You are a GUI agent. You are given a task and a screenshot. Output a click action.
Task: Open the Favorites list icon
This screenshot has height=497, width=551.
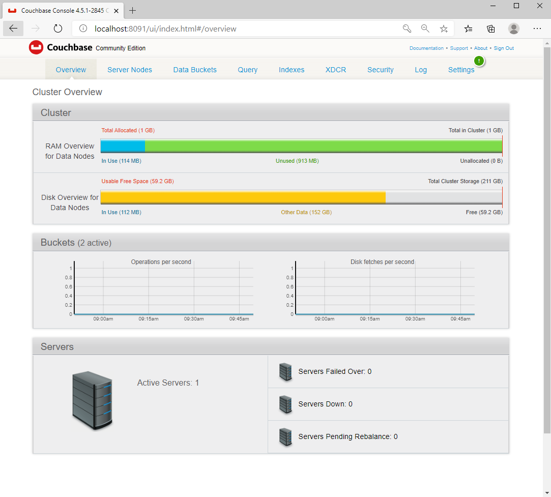(468, 28)
